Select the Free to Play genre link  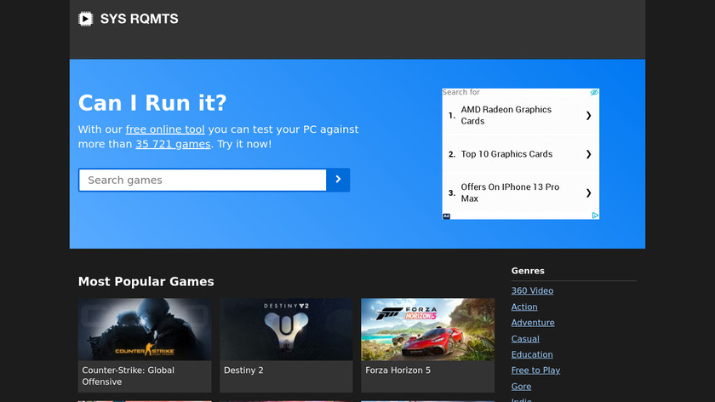(535, 370)
